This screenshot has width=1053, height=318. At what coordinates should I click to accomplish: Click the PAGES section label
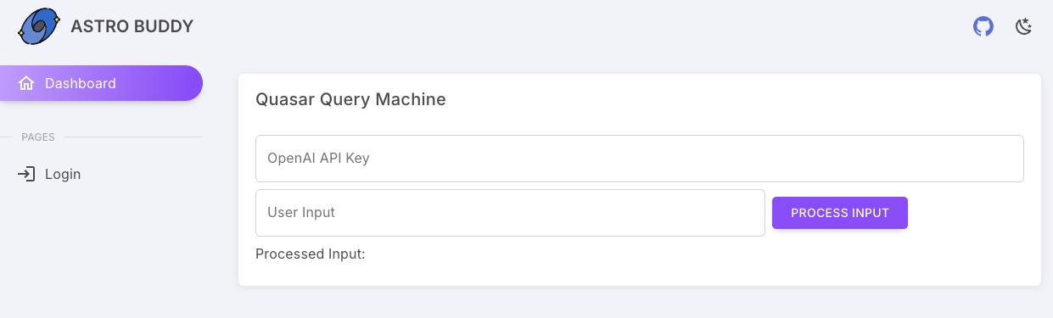tap(38, 137)
